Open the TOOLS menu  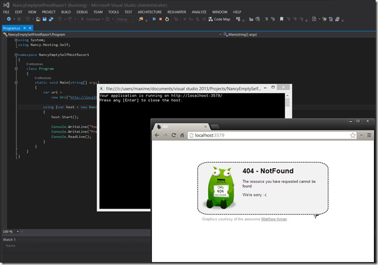(113, 12)
